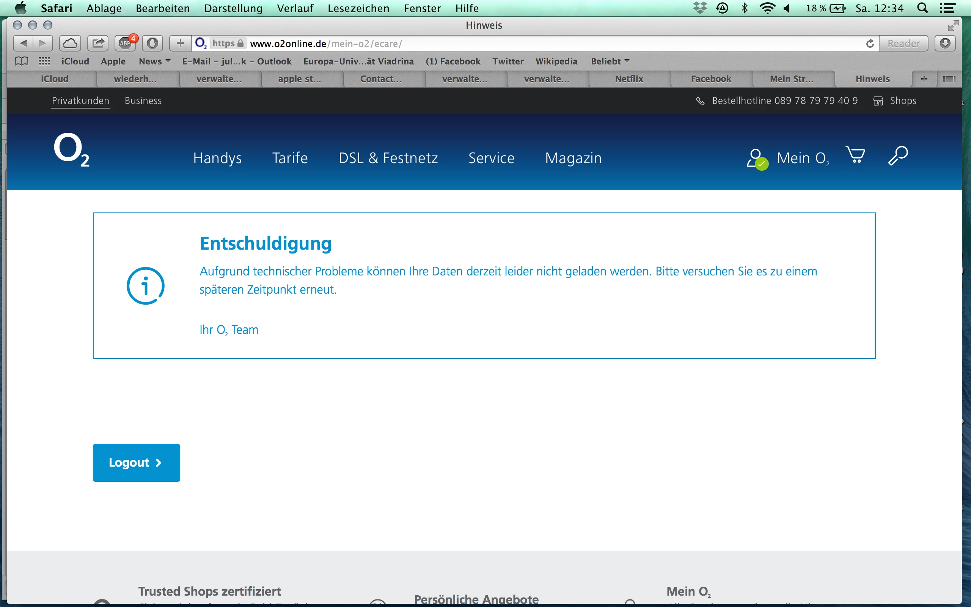Click the iCloud tabs toolbar icon
Viewport: 971px width, 607px height.
coord(70,43)
